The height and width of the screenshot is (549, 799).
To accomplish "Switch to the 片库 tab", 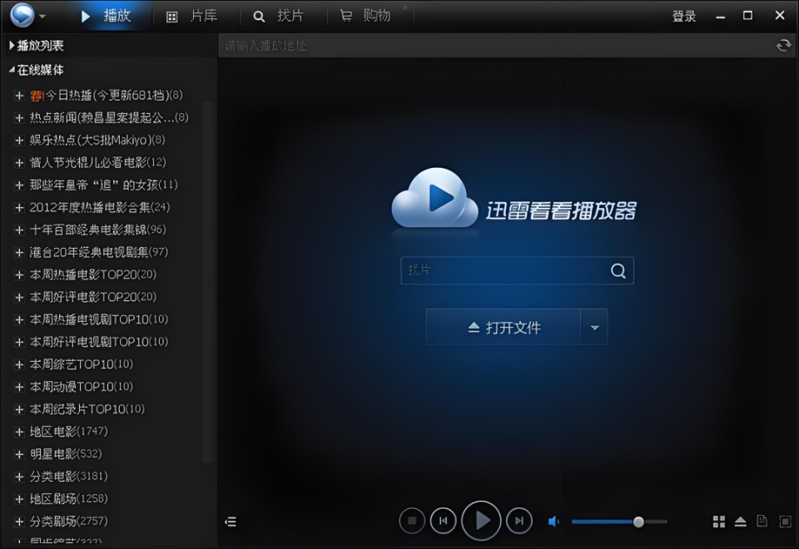I will coord(192,16).
